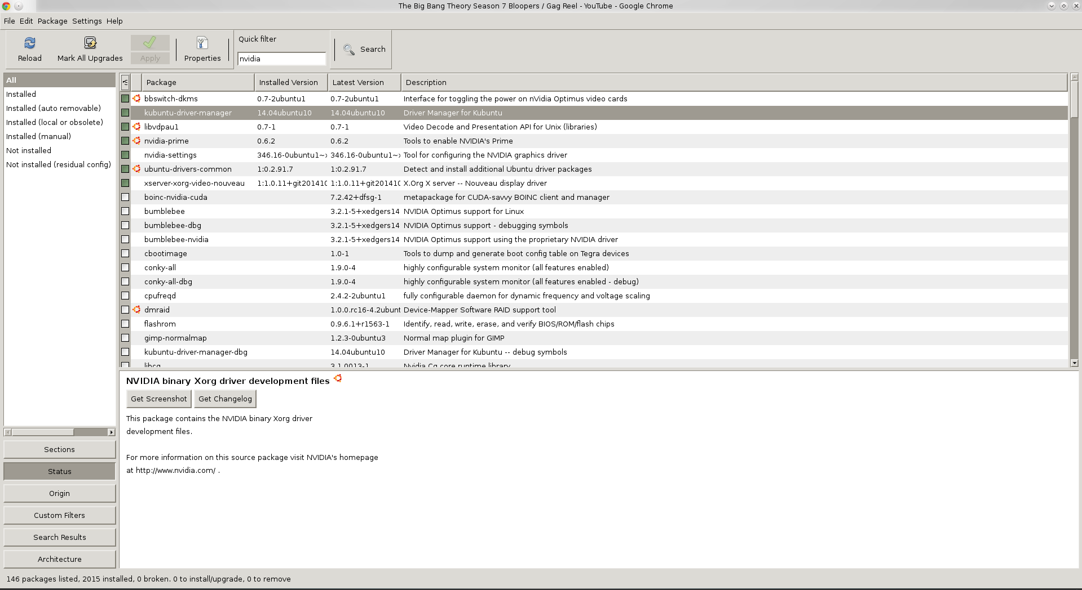Click Ubuntu support icon beside dmraid
Screen dimensions: 1082x590
tap(136, 310)
